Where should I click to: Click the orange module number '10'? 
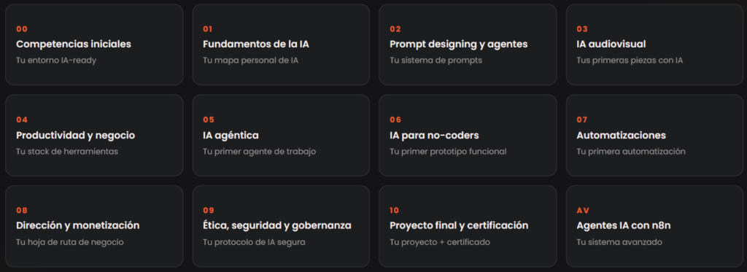(394, 210)
